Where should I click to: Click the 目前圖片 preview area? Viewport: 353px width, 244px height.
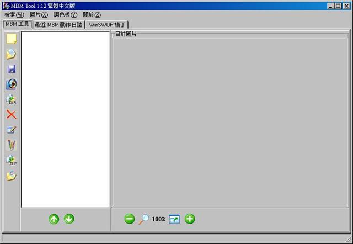tap(229, 123)
